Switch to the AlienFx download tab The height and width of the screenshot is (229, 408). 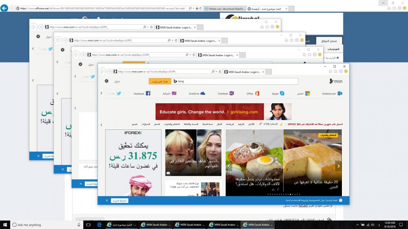pos(226,8)
